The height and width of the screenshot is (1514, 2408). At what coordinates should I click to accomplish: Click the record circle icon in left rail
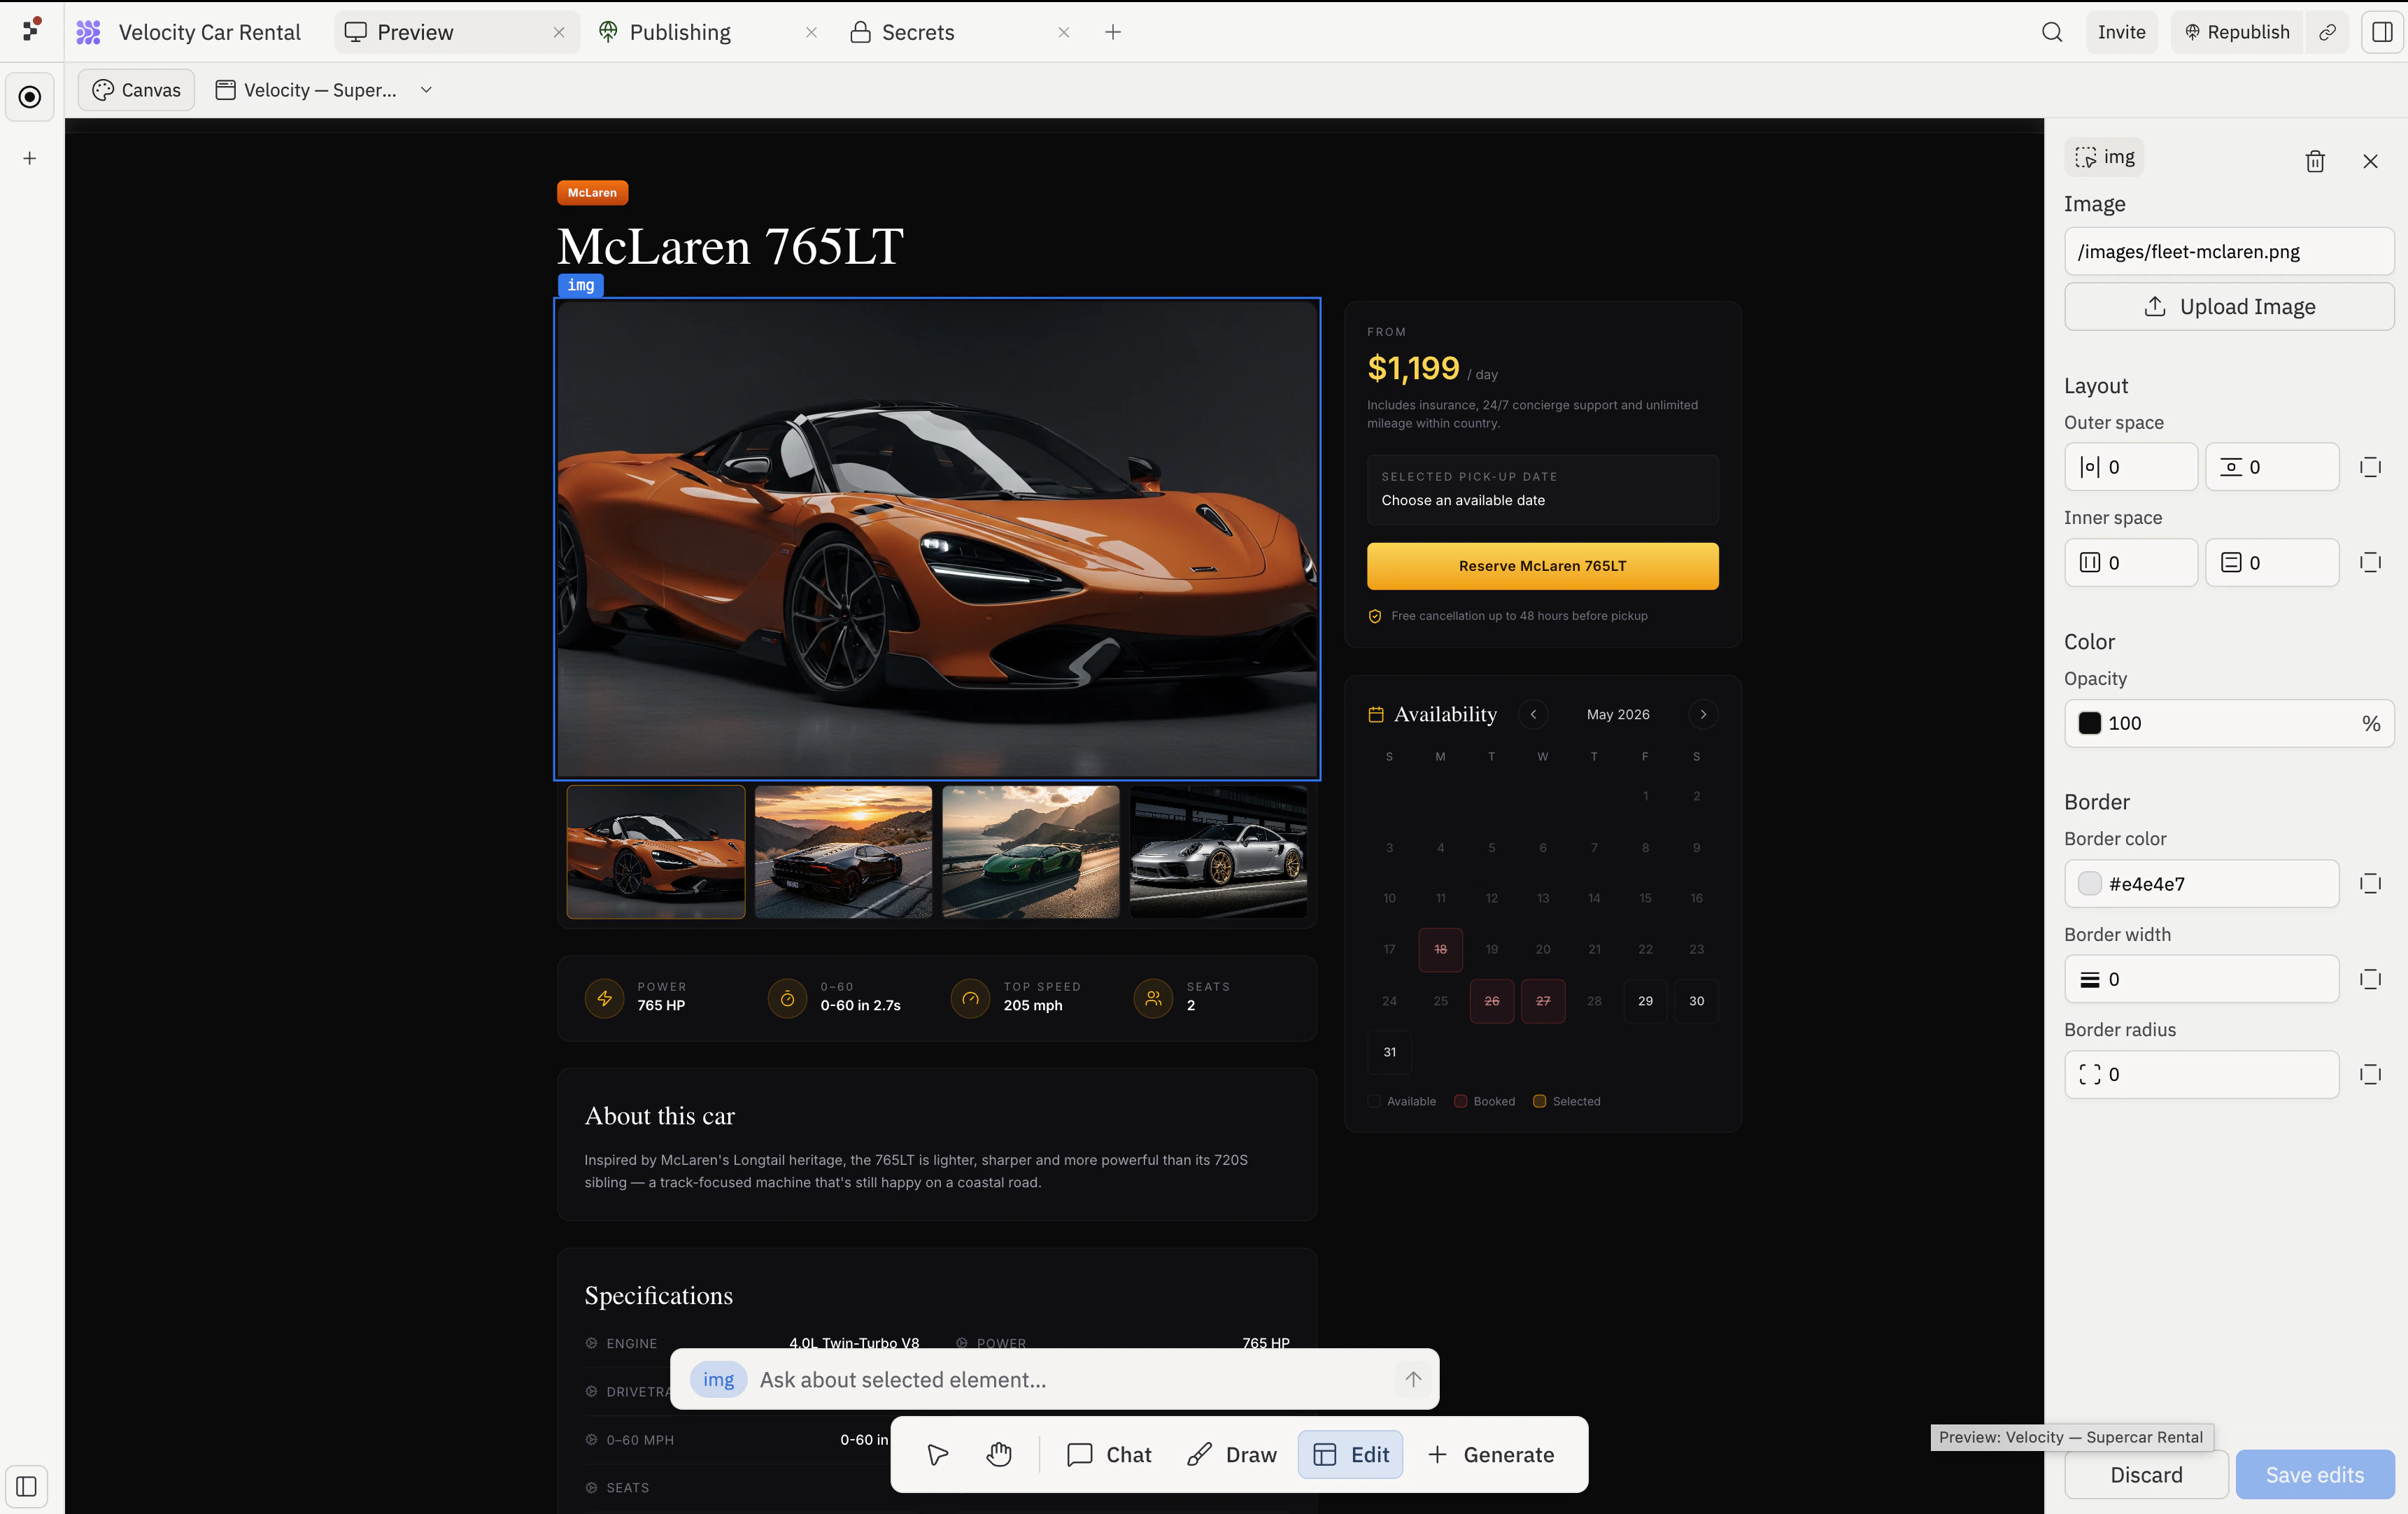(30, 97)
